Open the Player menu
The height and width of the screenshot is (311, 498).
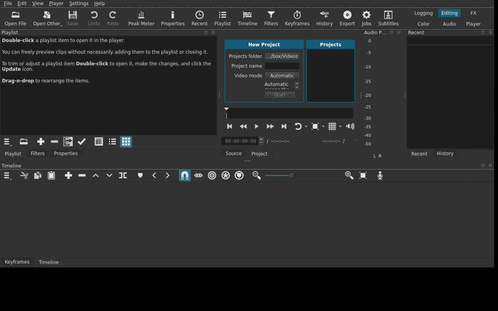(56, 3)
